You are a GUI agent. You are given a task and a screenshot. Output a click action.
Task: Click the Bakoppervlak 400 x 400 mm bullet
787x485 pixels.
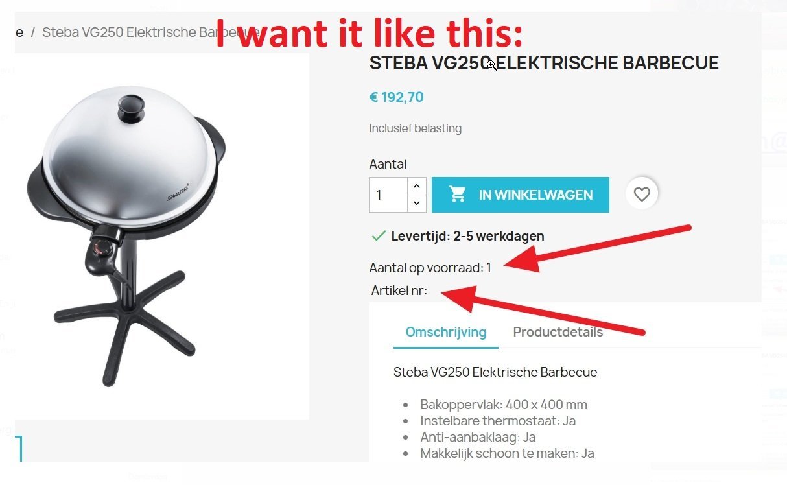pyautogui.click(x=504, y=405)
